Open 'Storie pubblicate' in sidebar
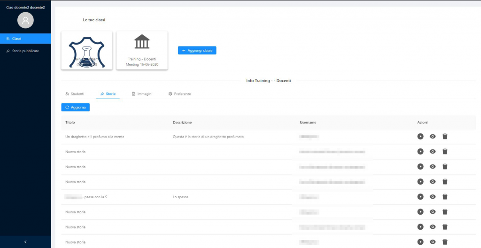Viewport: 481px width, 248px height. click(25, 51)
